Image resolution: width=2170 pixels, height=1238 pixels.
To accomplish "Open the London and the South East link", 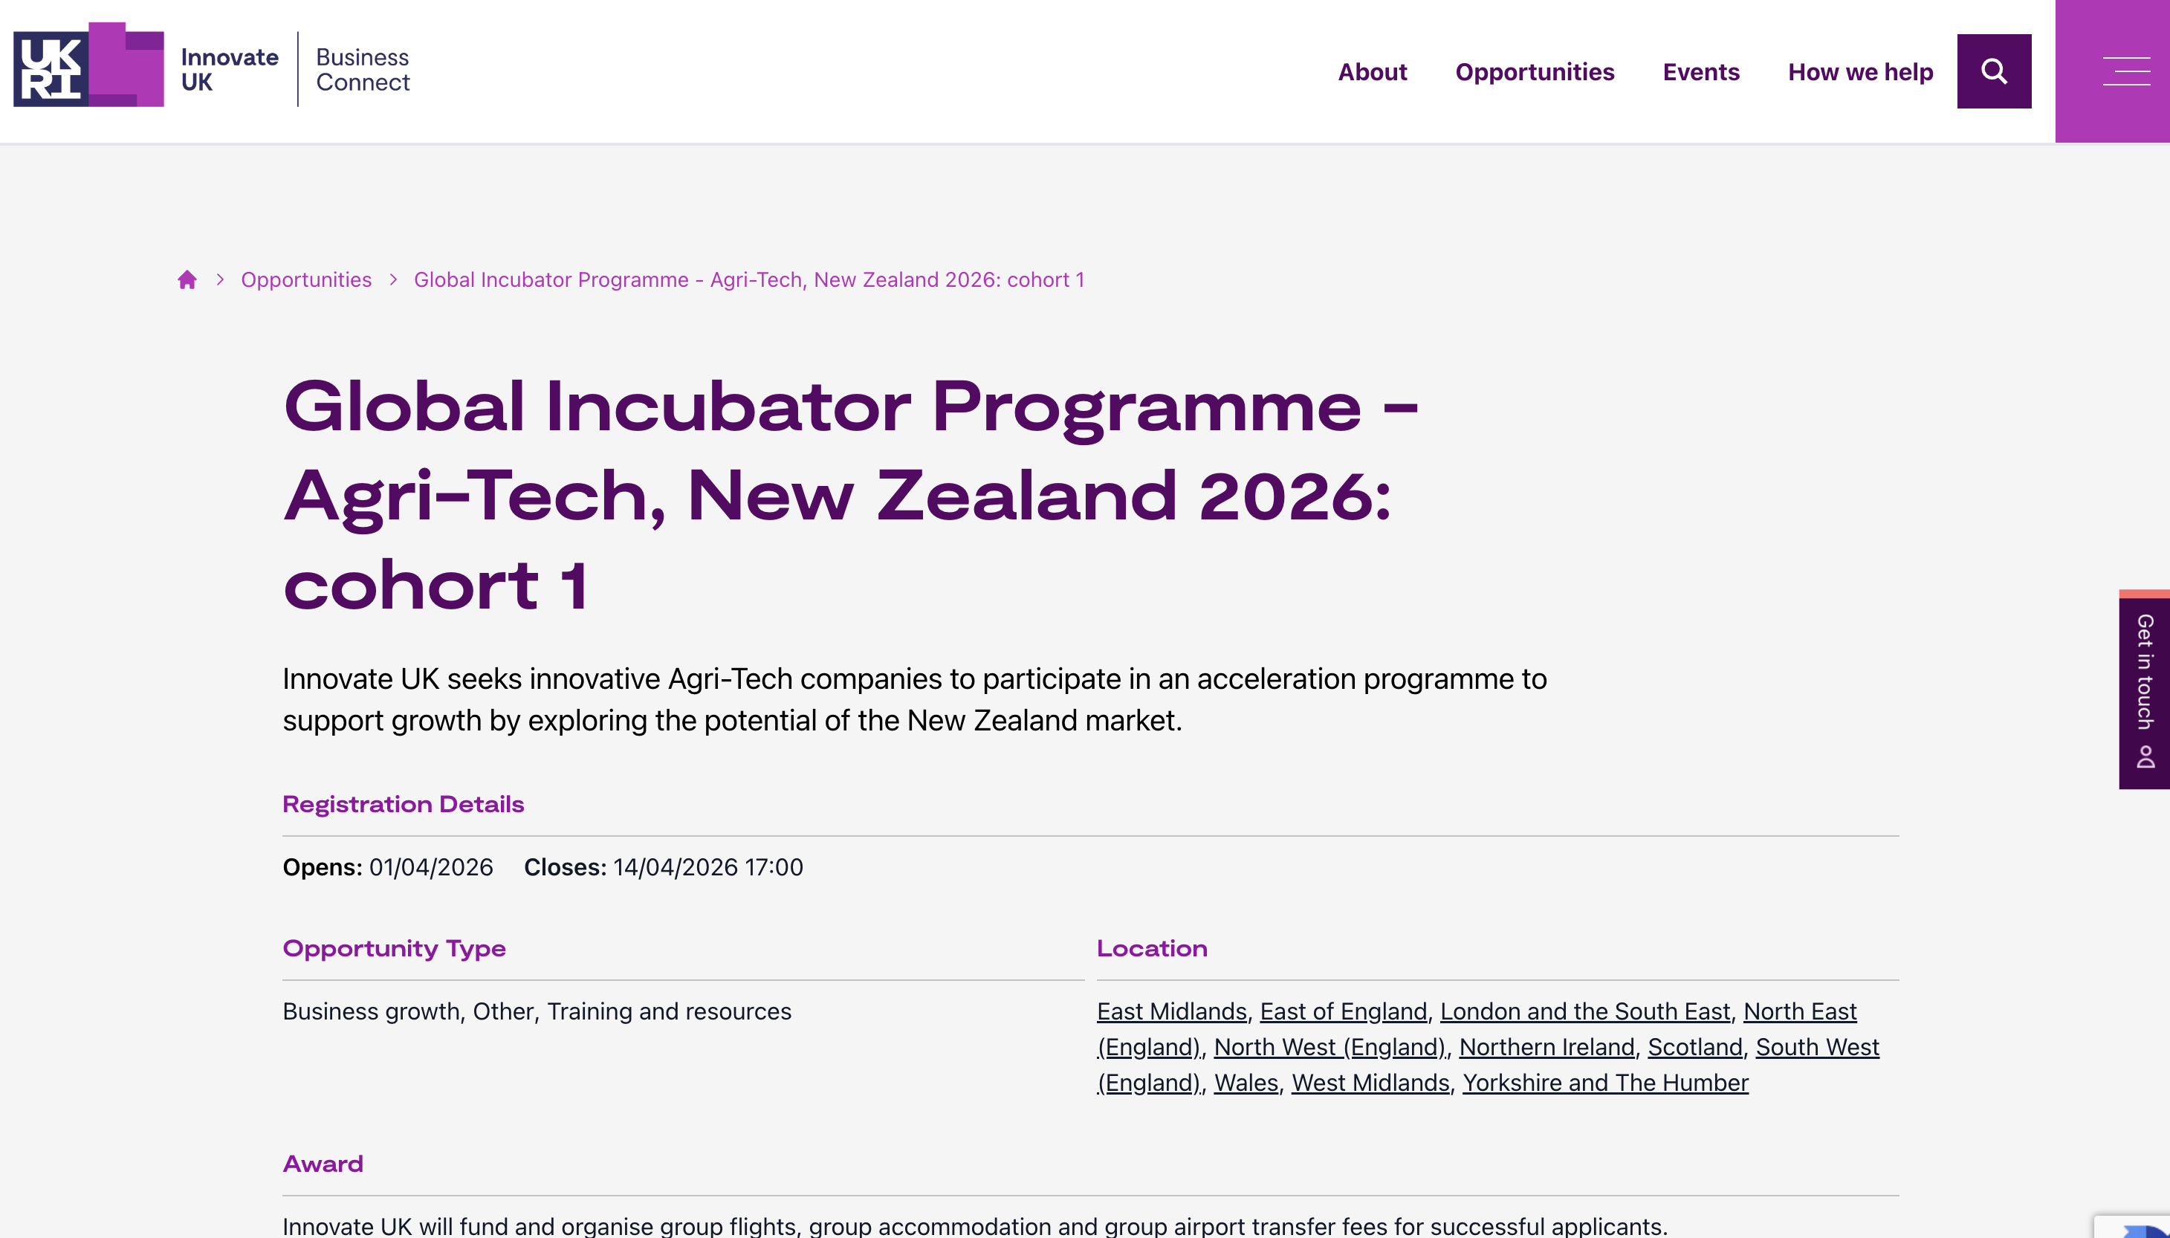I will coord(1585,1011).
